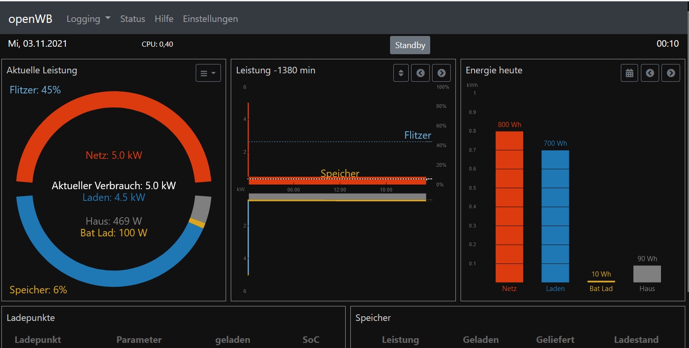Open the calendar icon in Energie heute

(630, 73)
